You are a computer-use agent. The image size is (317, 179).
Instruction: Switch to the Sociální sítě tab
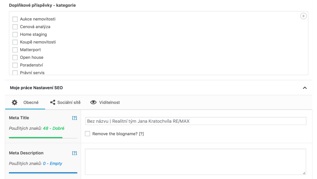coord(69,102)
